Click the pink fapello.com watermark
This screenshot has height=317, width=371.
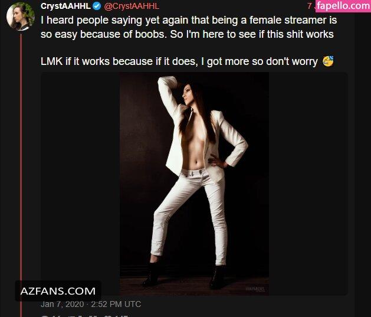[x=343, y=6]
